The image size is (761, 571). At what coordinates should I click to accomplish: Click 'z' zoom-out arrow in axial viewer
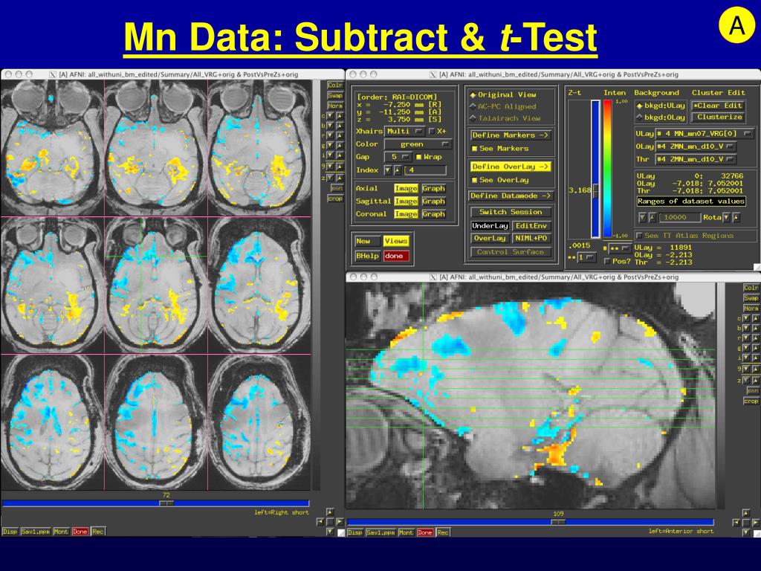coord(330,177)
